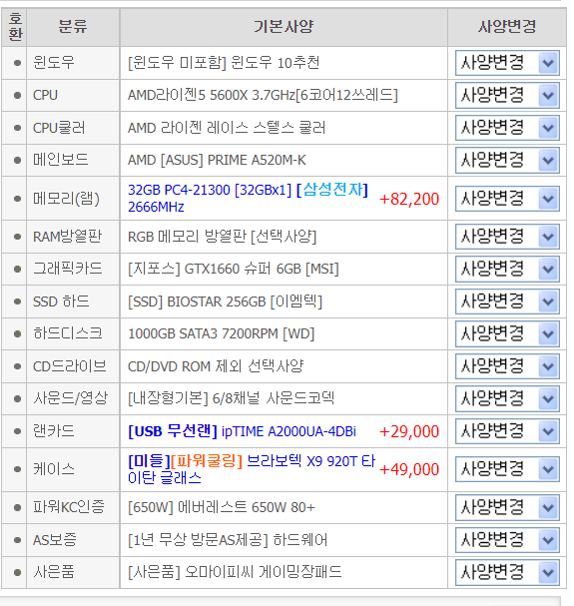Open the 사운드/영상 사양변경 dropdown
574x606 pixels.
[x=507, y=399]
